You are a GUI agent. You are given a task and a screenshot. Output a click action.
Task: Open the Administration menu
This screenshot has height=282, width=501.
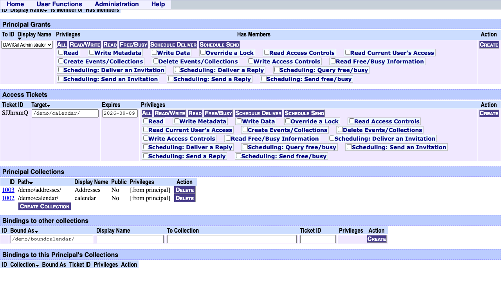click(x=117, y=4)
